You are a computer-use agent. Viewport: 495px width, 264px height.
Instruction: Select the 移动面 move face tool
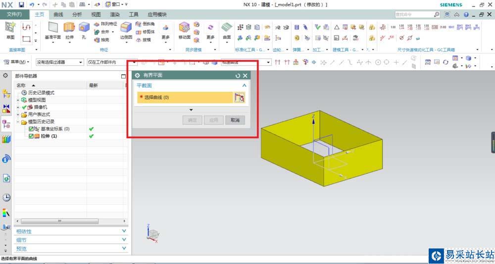pyautogui.click(x=184, y=31)
